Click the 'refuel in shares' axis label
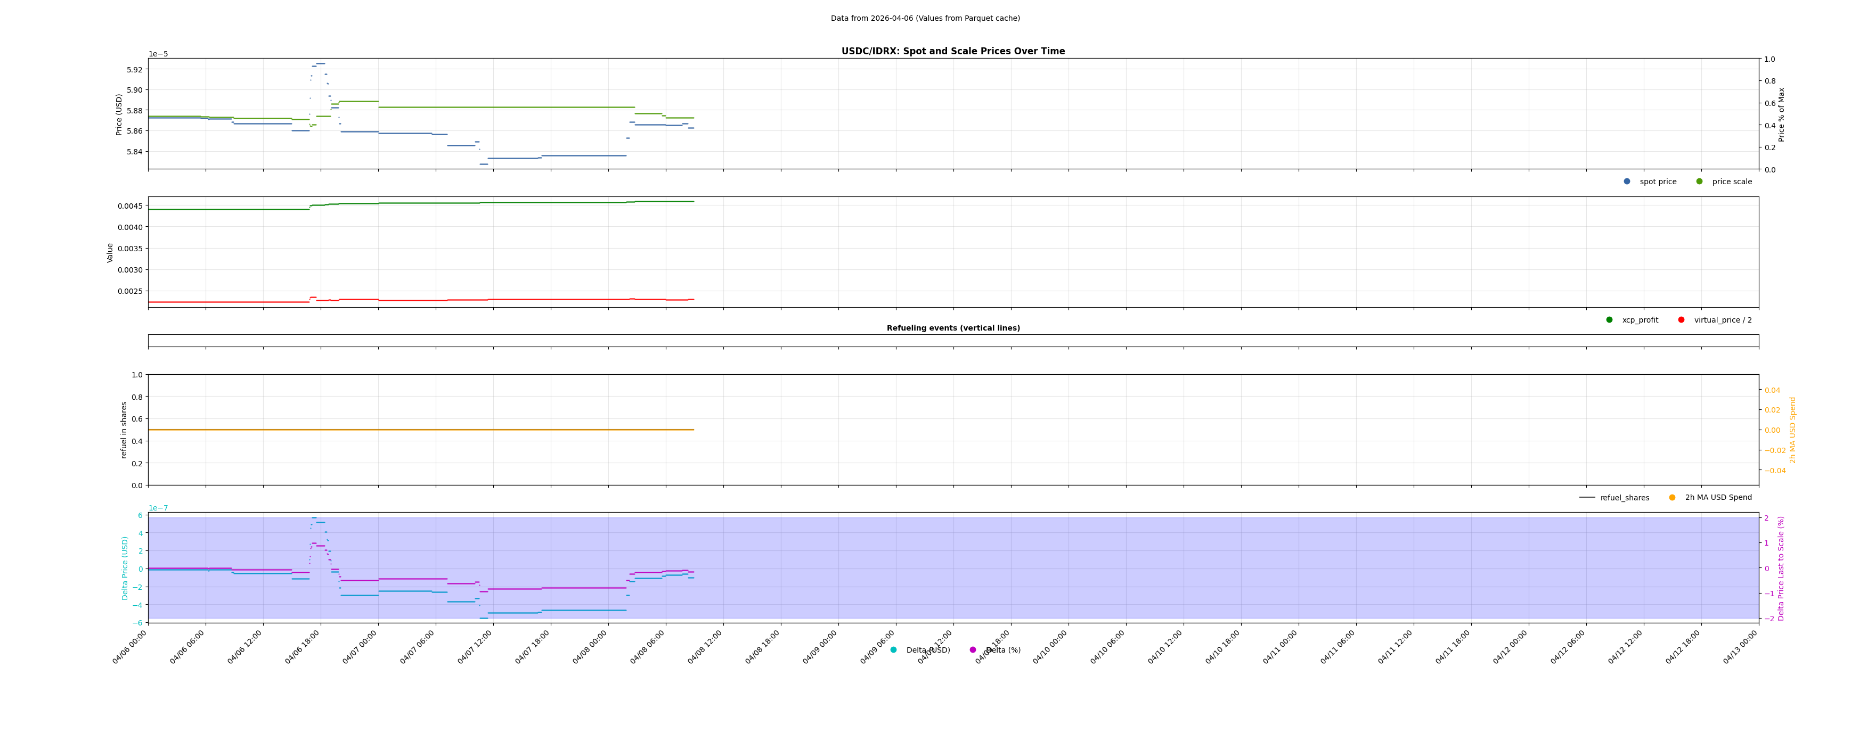Viewport: 1851px width, 733px height. [x=124, y=430]
